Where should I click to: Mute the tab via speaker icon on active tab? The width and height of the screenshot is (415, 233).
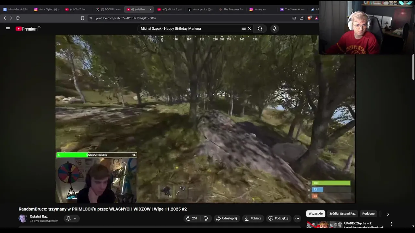pyautogui.click(x=133, y=9)
